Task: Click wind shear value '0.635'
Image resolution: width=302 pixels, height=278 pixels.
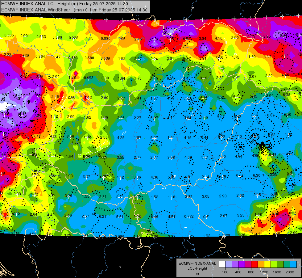Action: tap(9, 35)
